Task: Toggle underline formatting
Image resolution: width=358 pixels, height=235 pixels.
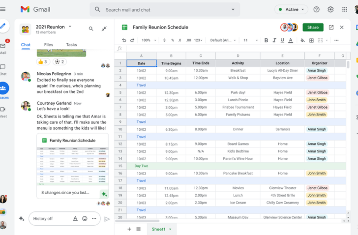Action: pyautogui.click(x=282, y=40)
